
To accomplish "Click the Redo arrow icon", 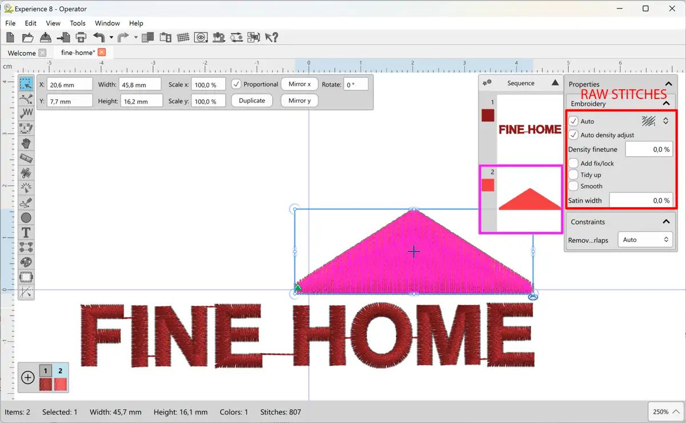I will [123, 38].
